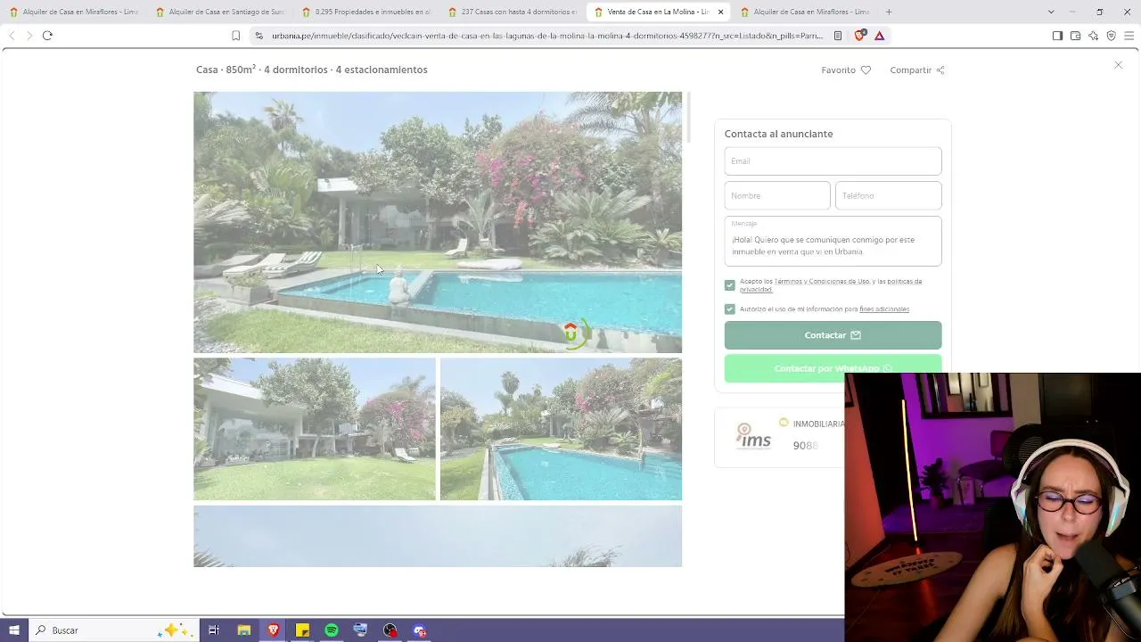1141x642 pixels.
Task: Click the taskbar Buscar search box
Action: (x=113, y=630)
